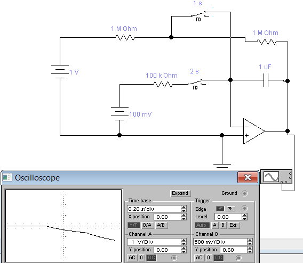303x263 pixels.
Task: Increase the trigger Level value
Action: point(245,215)
